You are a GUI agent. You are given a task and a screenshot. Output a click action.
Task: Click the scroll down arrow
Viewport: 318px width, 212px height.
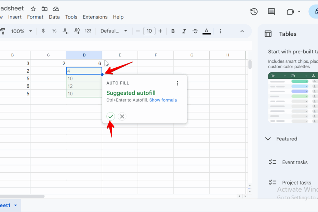pos(250,191)
